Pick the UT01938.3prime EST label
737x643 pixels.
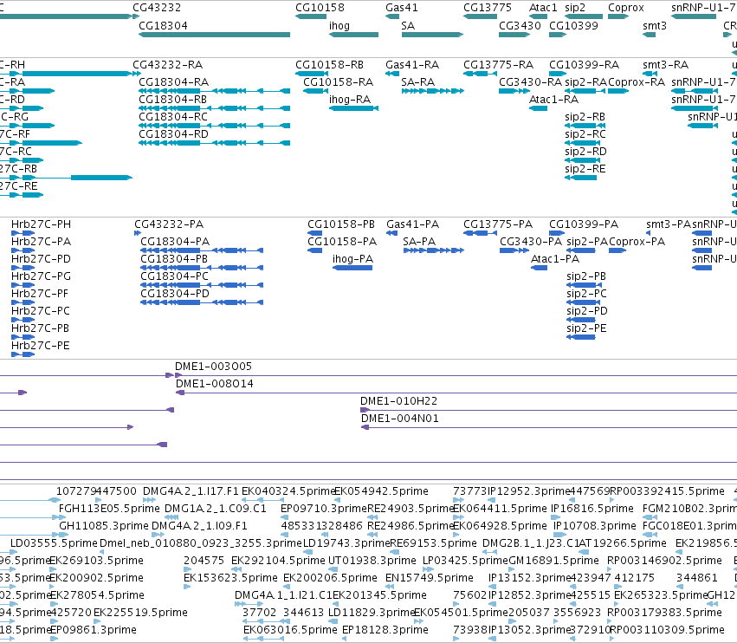point(372,562)
